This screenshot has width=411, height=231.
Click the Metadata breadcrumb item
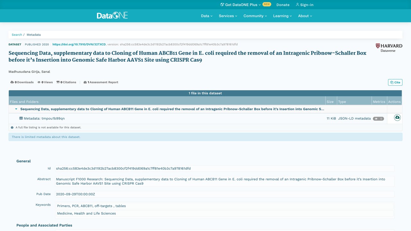[x=34, y=35]
